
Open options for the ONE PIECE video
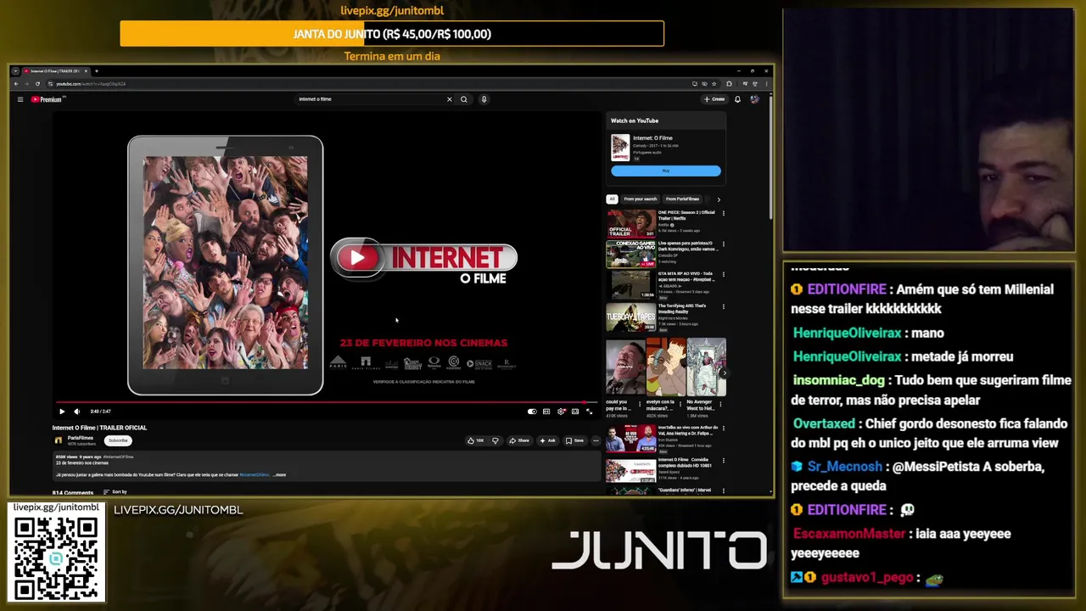(724, 214)
